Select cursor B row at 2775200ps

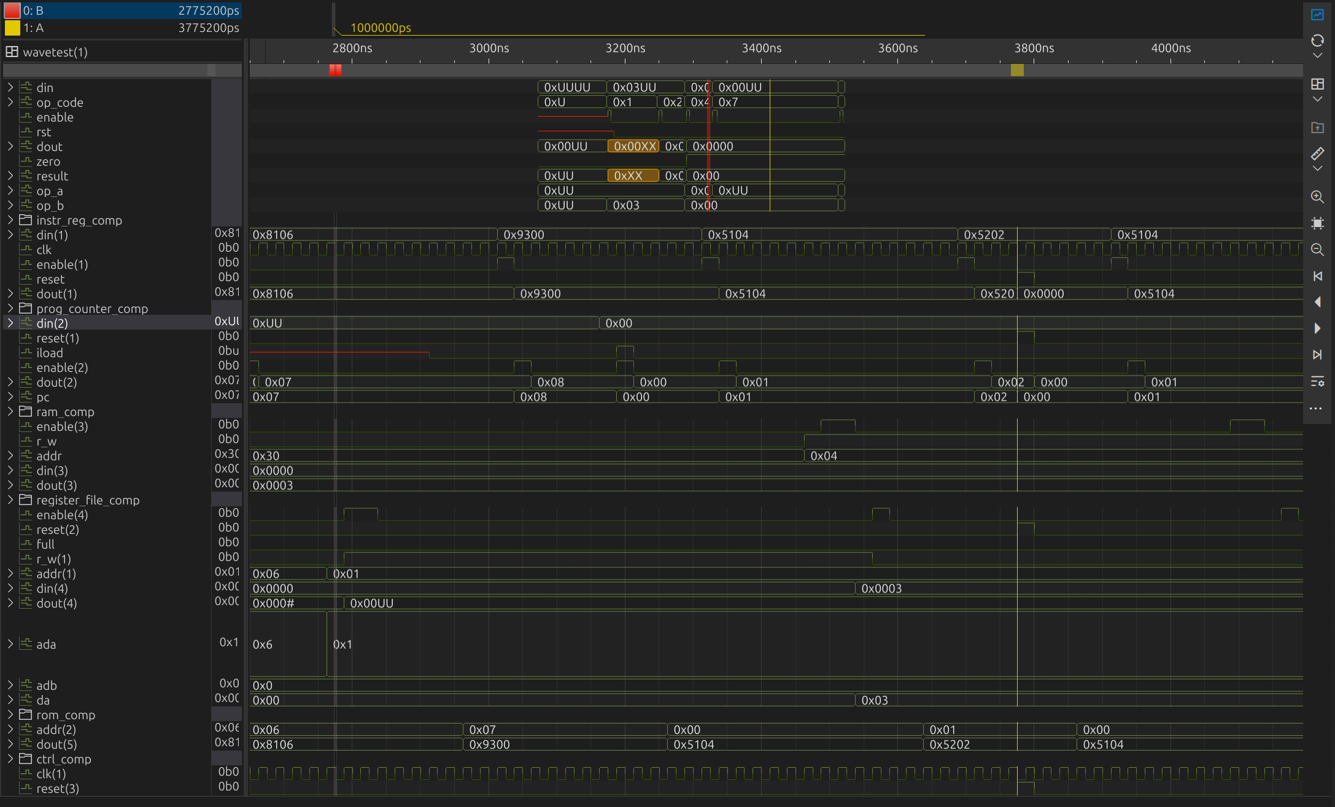[122, 10]
